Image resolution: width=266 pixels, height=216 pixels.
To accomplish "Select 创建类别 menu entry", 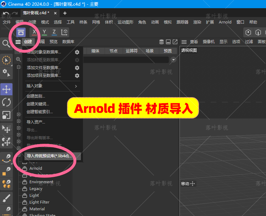I will (x=35, y=96).
